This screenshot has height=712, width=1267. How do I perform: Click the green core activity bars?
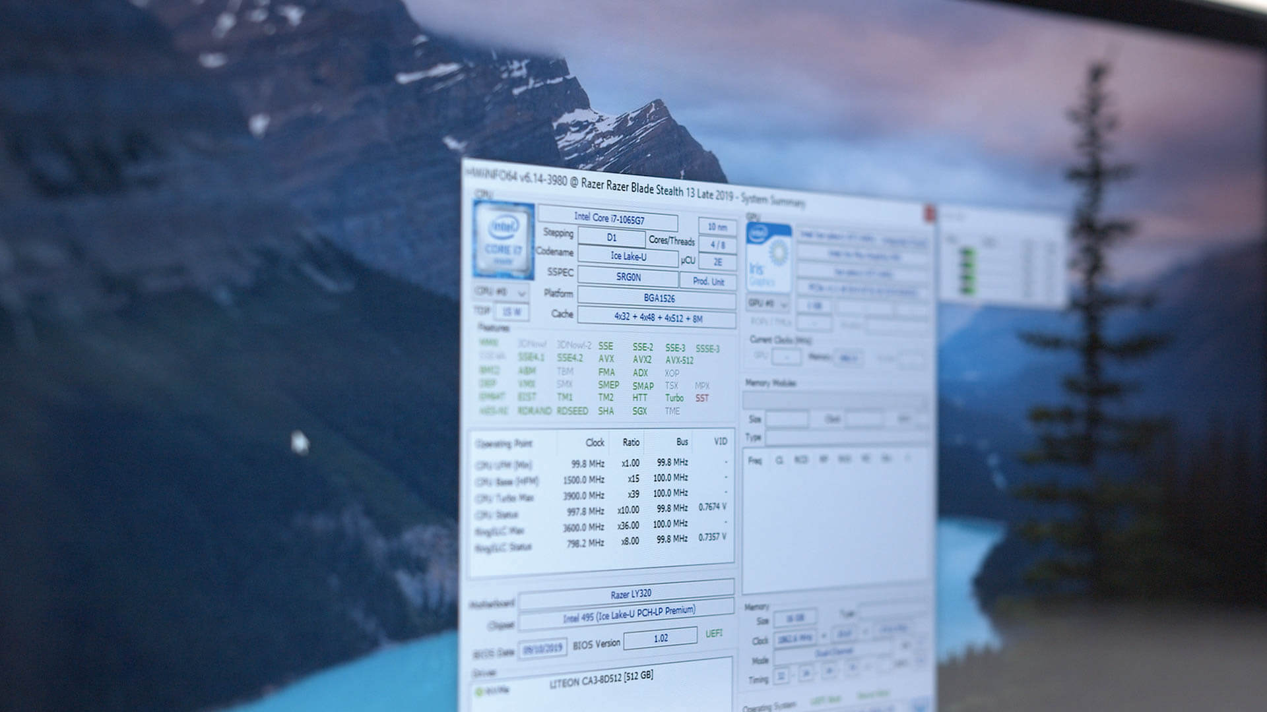967,270
